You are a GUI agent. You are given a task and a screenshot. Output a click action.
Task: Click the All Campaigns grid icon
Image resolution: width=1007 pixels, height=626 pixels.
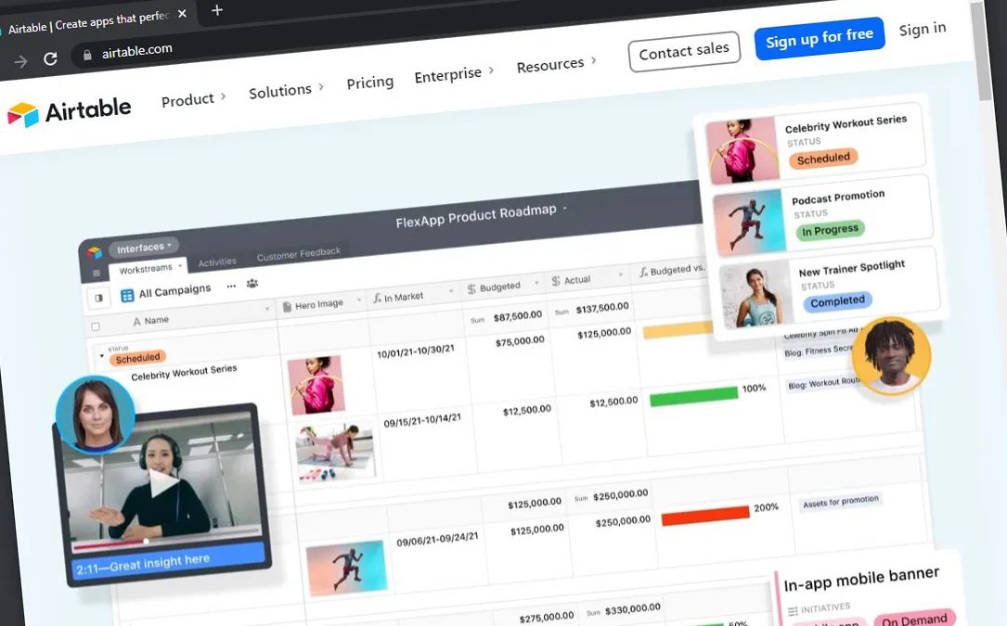(127, 295)
